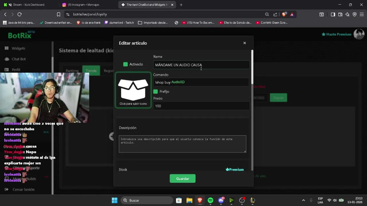Toggle the Activado checkbox
Viewport: 367px width, 206px height.
tap(125, 64)
